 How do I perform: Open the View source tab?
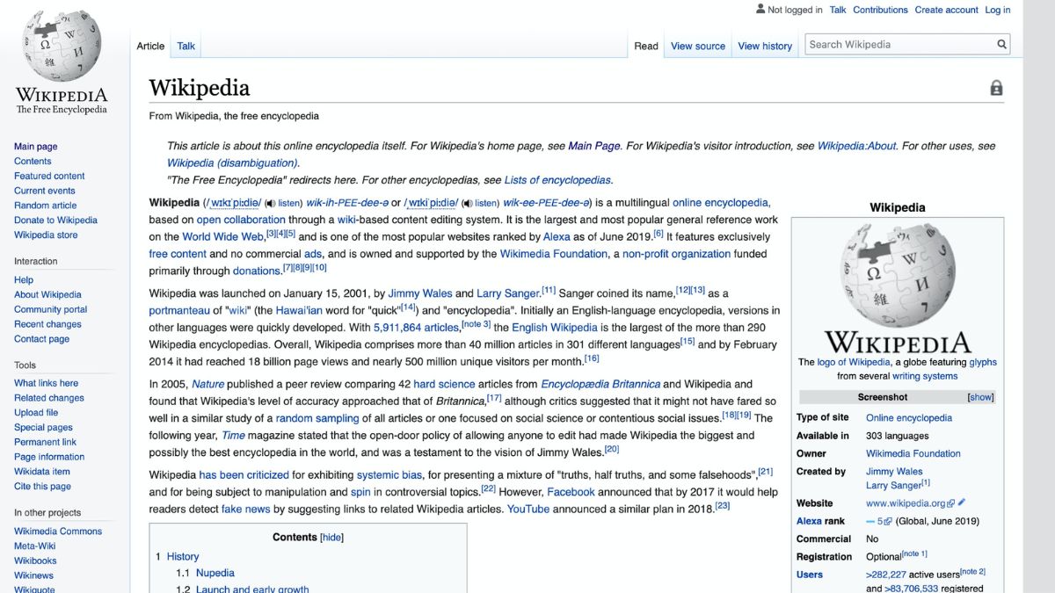pyautogui.click(x=698, y=46)
